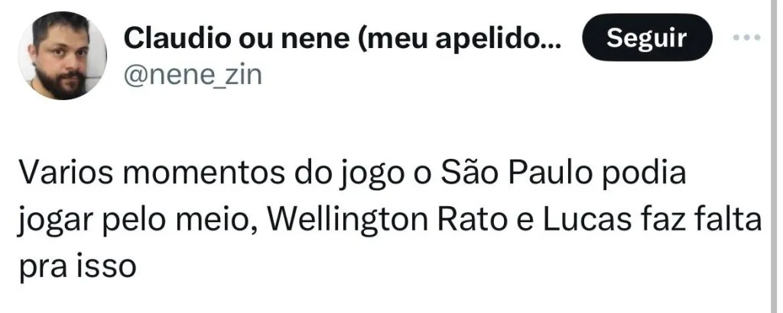Click the vertical divider line at right edge

coord(774,156)
